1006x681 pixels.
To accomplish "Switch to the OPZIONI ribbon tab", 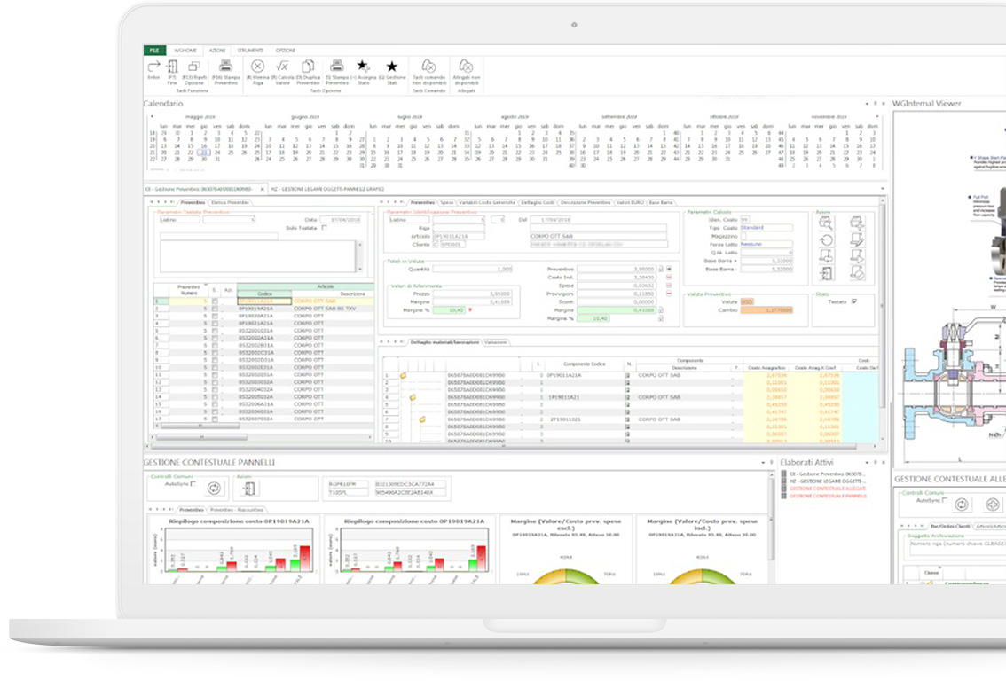I will [x=286, y=50].
